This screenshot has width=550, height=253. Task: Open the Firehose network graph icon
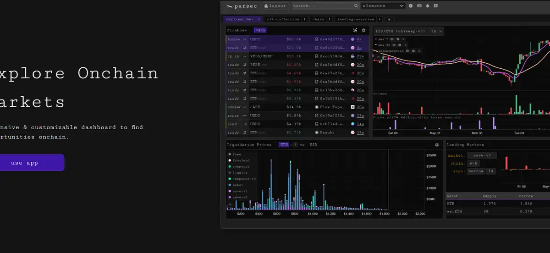[x=355, y=30]
